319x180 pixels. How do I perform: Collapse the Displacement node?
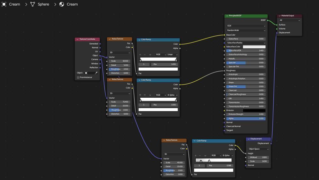pyautogui.click(x=249, y=139)
